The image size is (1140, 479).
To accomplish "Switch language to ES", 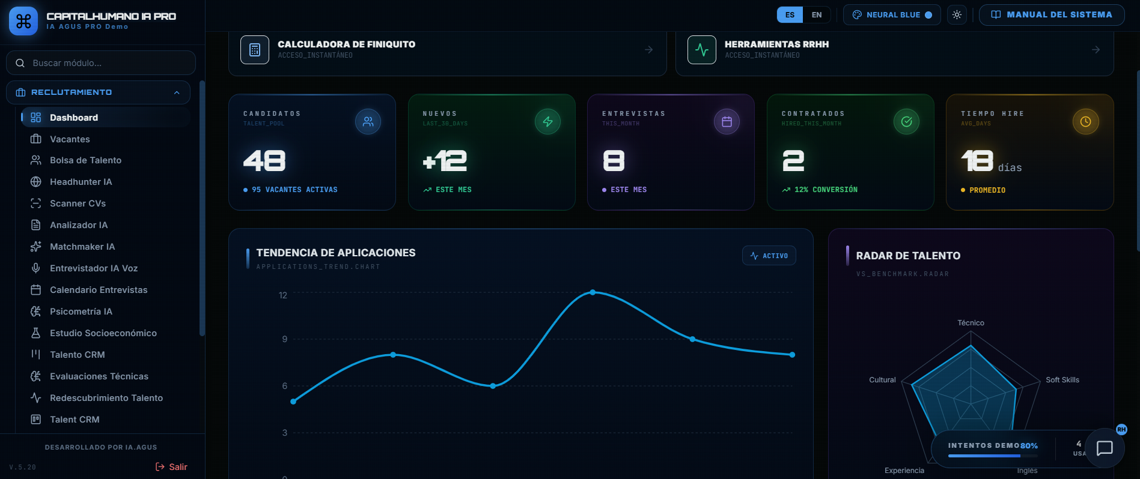I will [790, 15].
